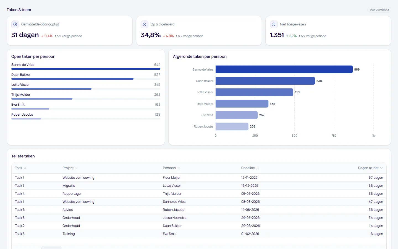Click the Taken & team page title
The width and height of the screenshot is (398, 249).
[19, 10]
